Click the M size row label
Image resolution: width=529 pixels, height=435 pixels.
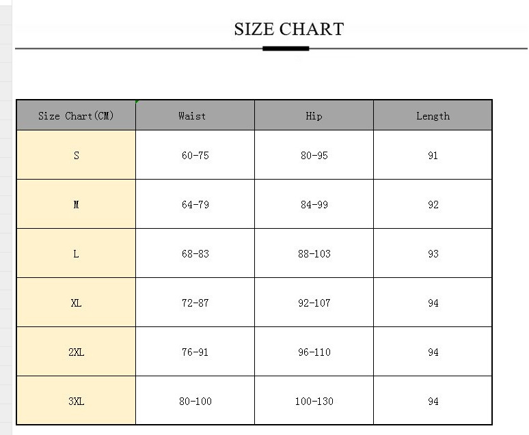pyautogui.click(x=76, y=204)
